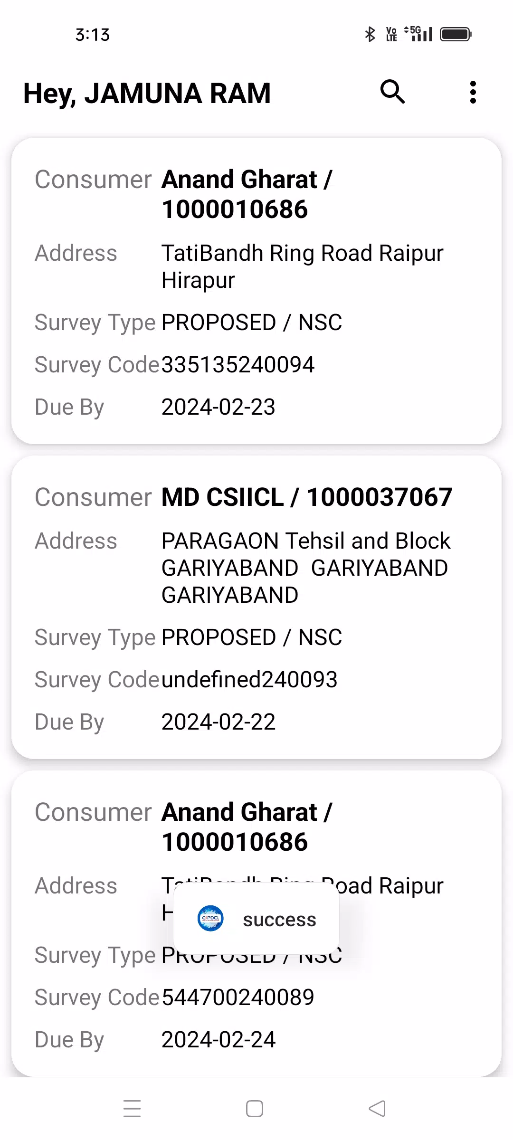Open survey card with code 335135240094
This screenshot has height=1140, width=513.
click(256, 291)
